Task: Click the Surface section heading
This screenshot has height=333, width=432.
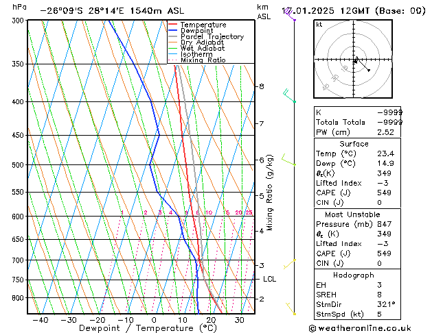Action: pyautogui.click(x=354, y=144)
